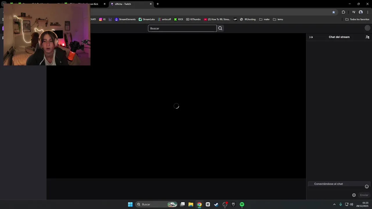The height and width of the screenshot is (209, 372).
Task: Open the chart icon bookmark next to IG
Action: pyautogui.click(x=110, y=19)
